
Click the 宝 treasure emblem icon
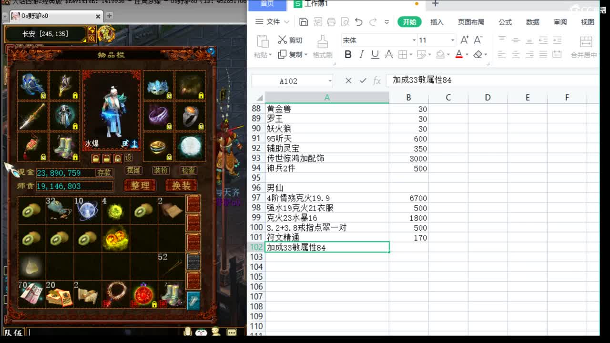(x=105, y=33)
